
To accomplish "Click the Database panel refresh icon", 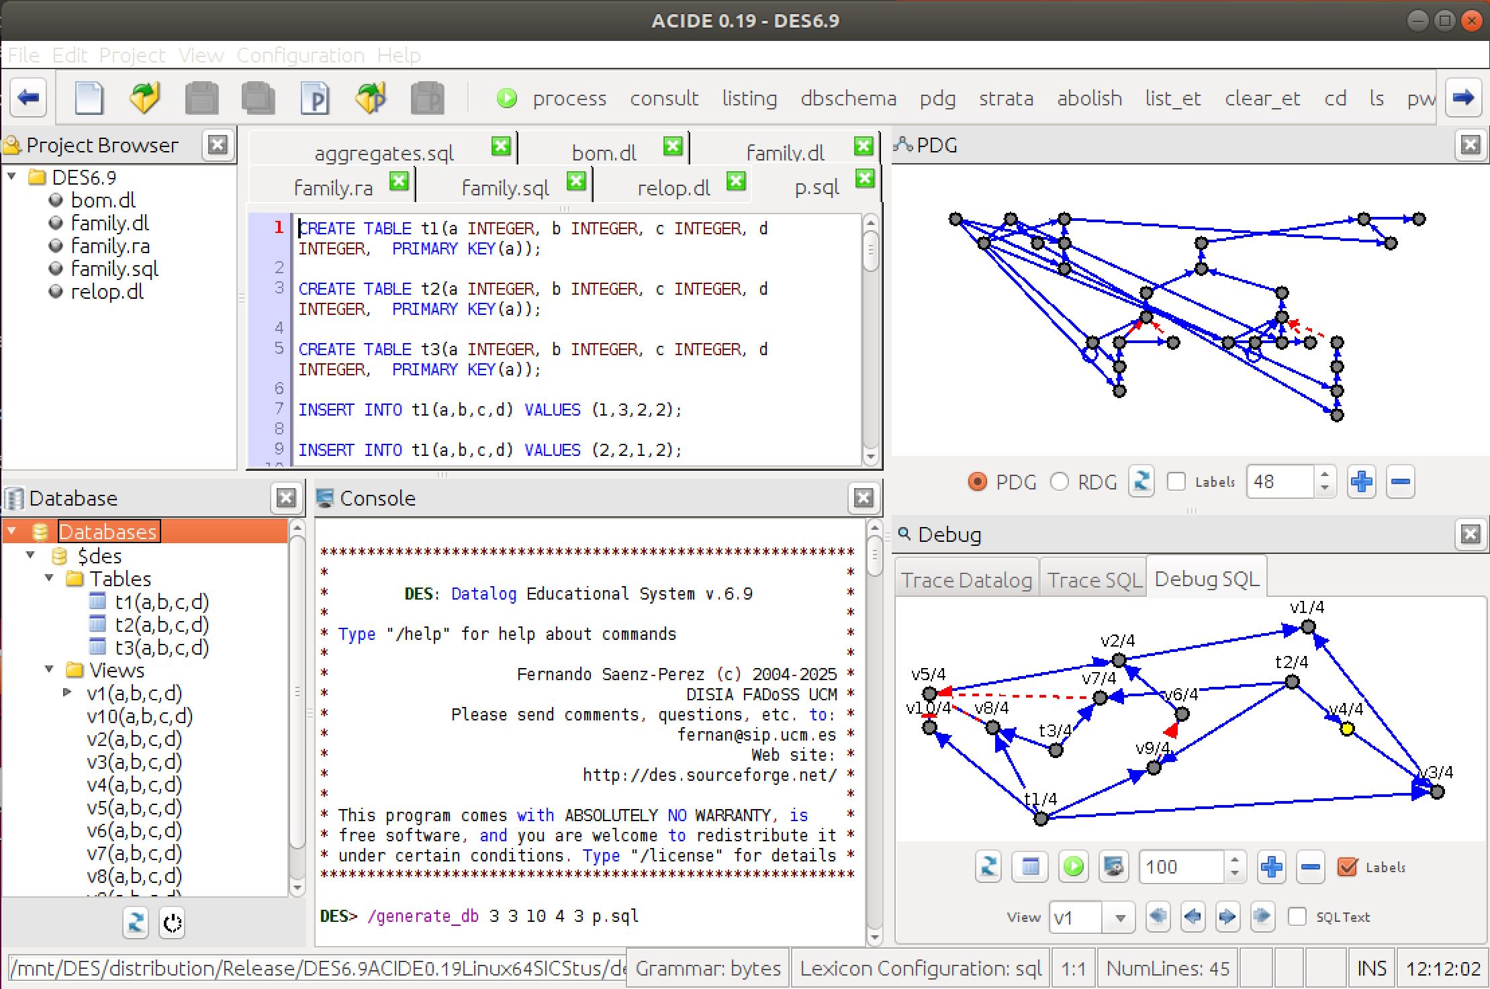I will click(136, 923).
